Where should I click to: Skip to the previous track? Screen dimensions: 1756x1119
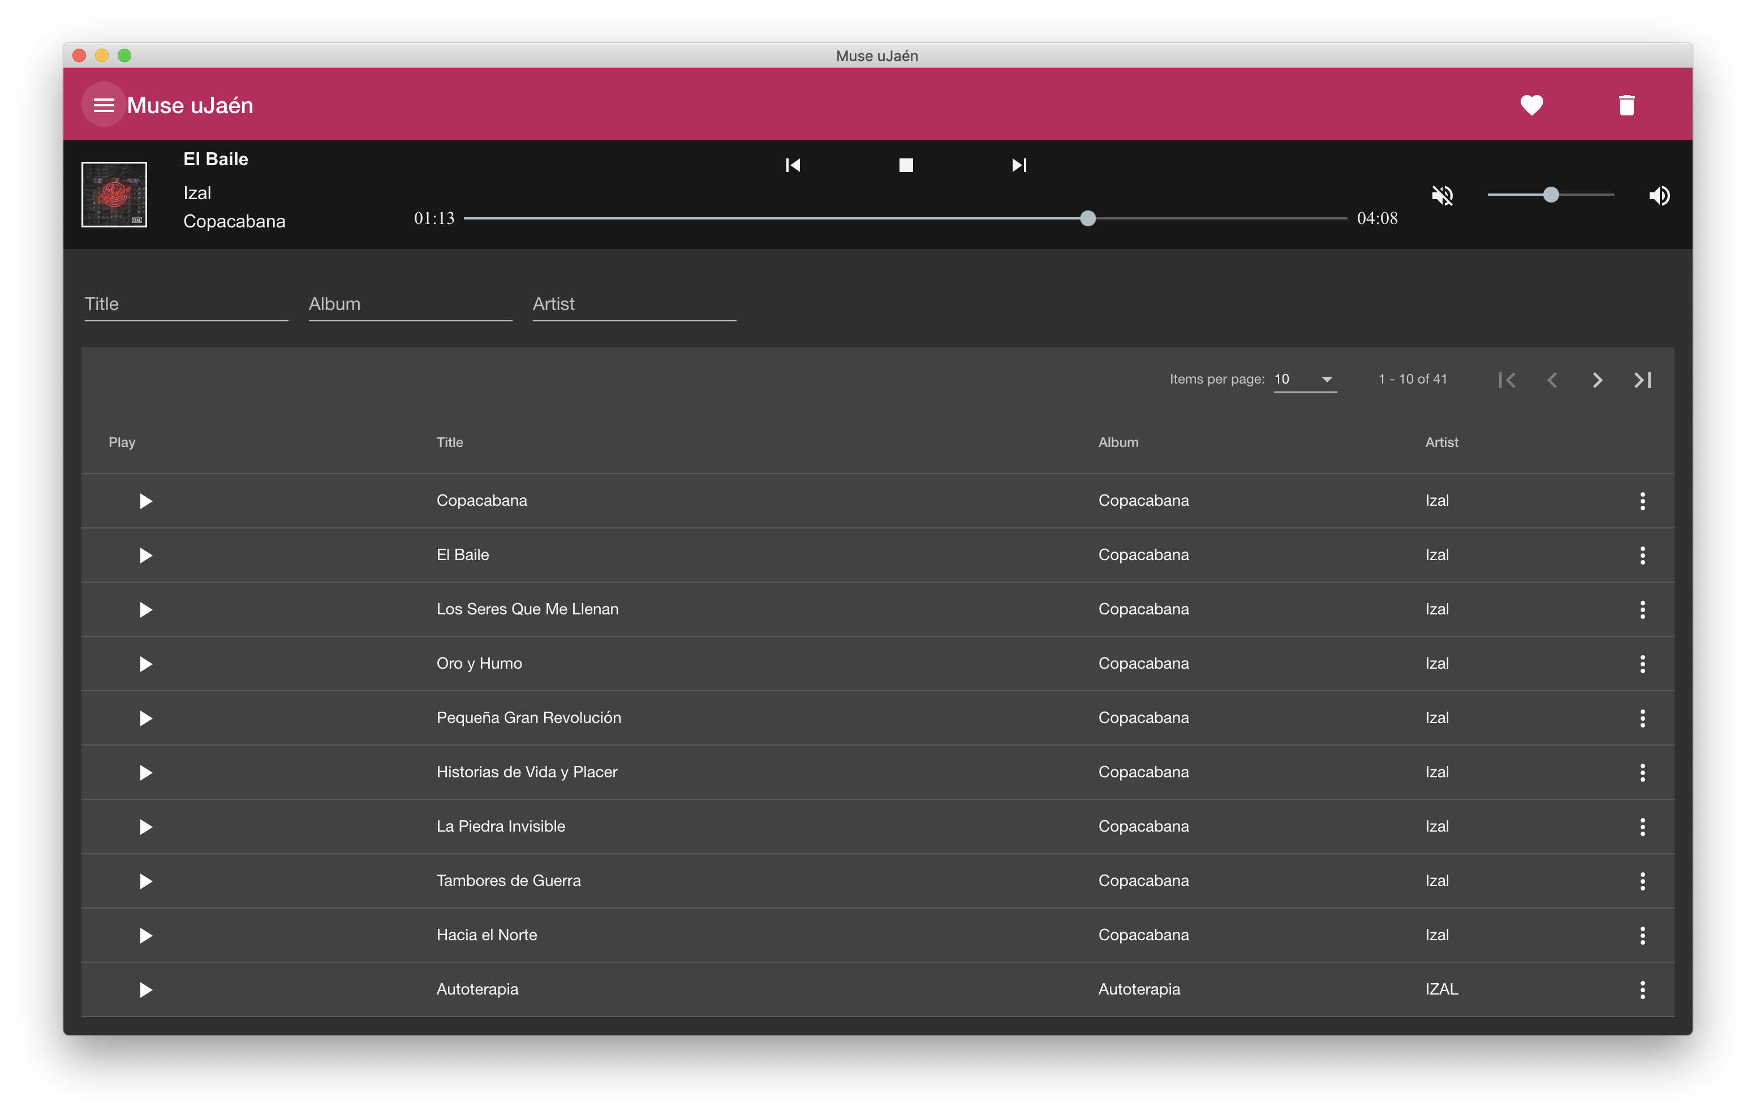pyautogui.click(x=793, y=166)
